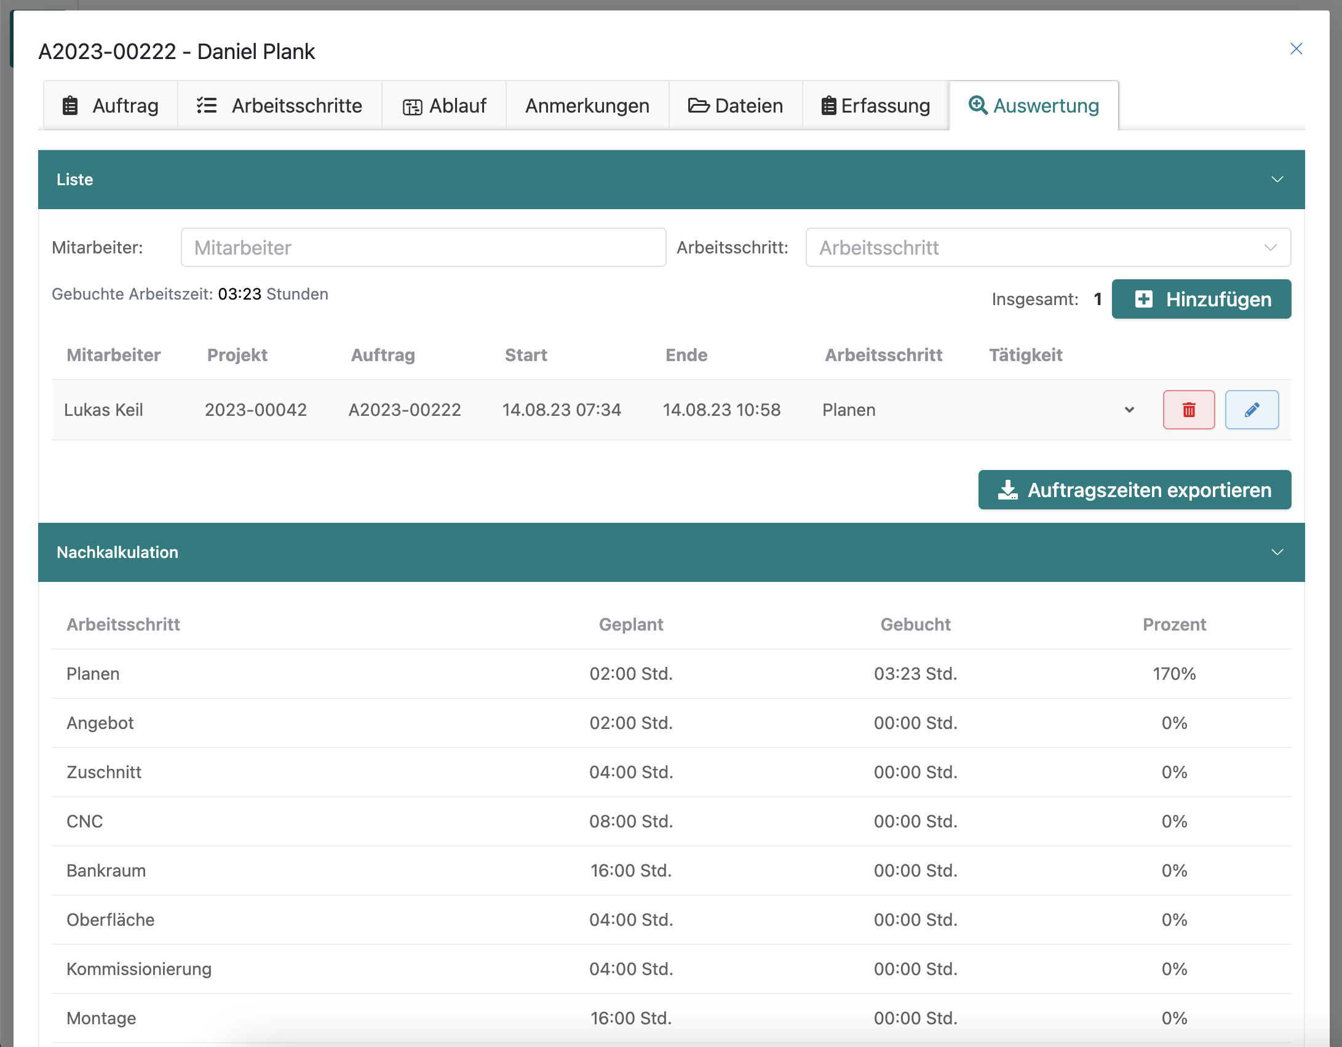Click download icon on Auftragszeiten exportieren
This screenshot has width=1342, height=1047.
[1007, 490]
